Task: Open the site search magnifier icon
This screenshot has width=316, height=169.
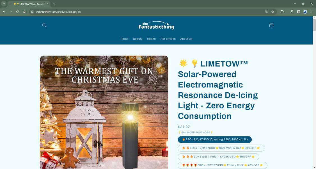Action: 44,25
